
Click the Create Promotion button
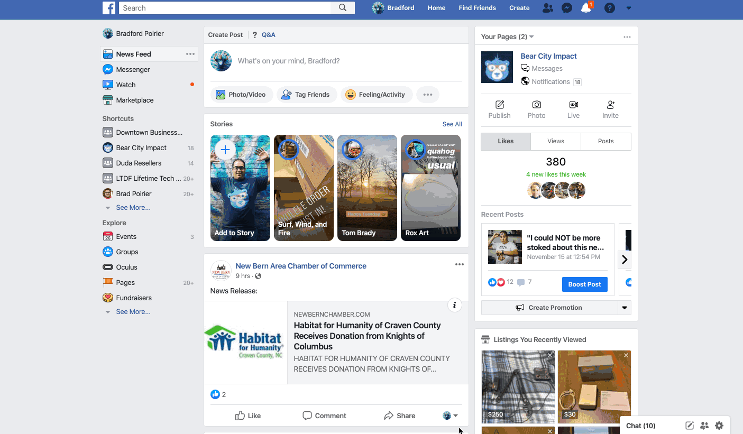tap(549, 308)
